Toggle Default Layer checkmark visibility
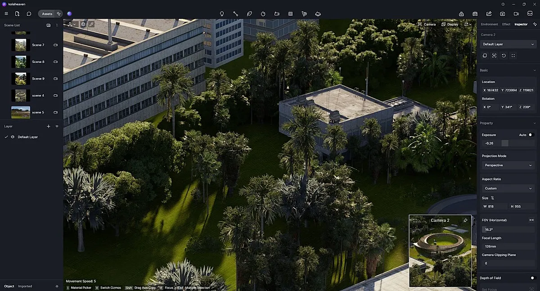540x291 pixels. coord(6,137)
